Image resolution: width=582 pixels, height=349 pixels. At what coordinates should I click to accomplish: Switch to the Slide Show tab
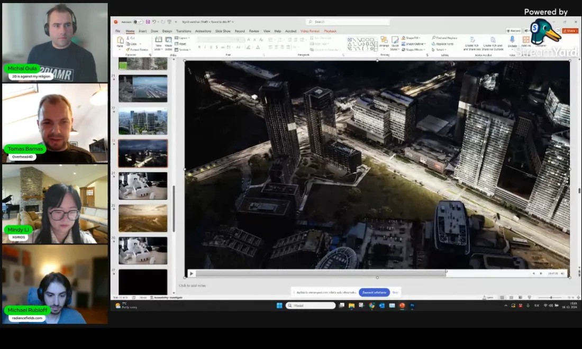tap(223, 31)
